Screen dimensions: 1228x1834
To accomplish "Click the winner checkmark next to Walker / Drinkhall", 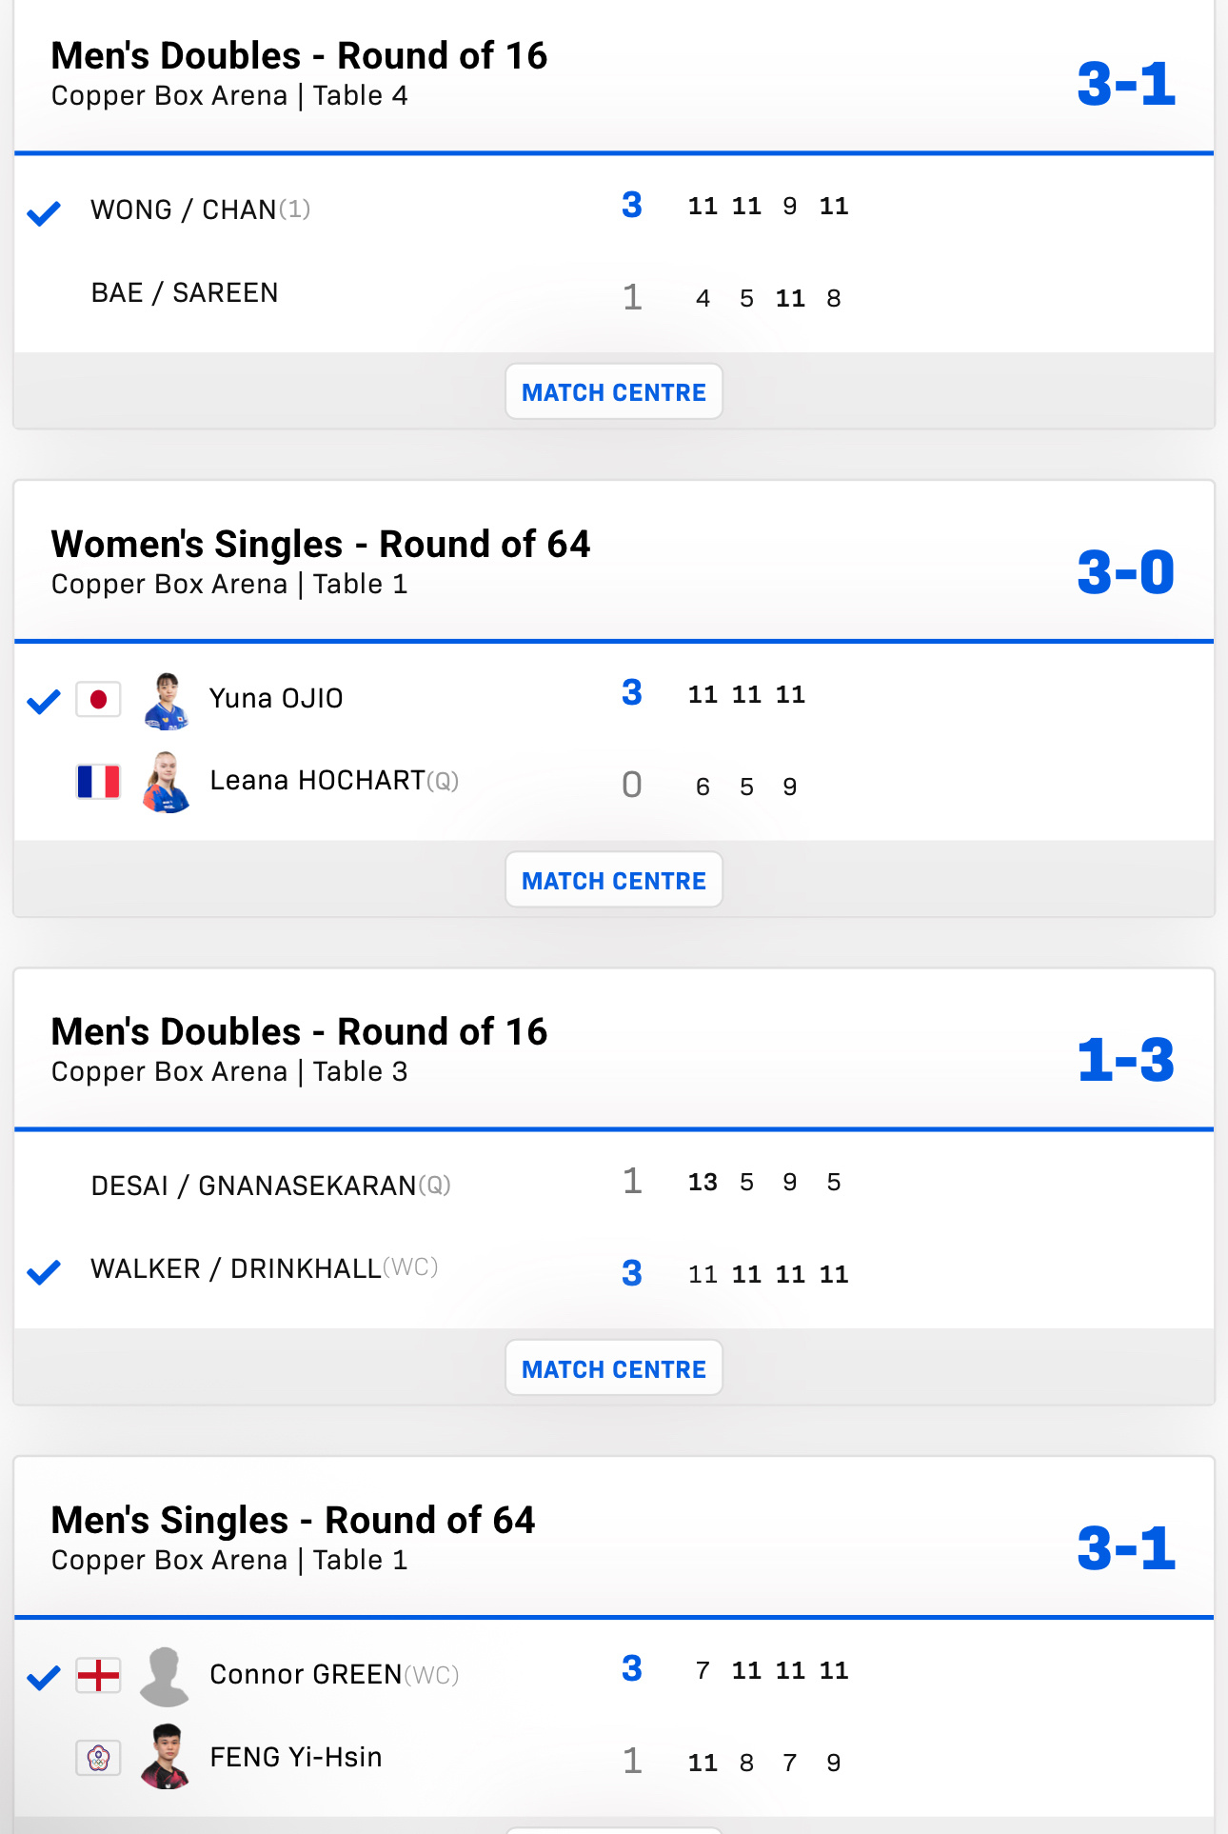I will tap(44, 1272).
